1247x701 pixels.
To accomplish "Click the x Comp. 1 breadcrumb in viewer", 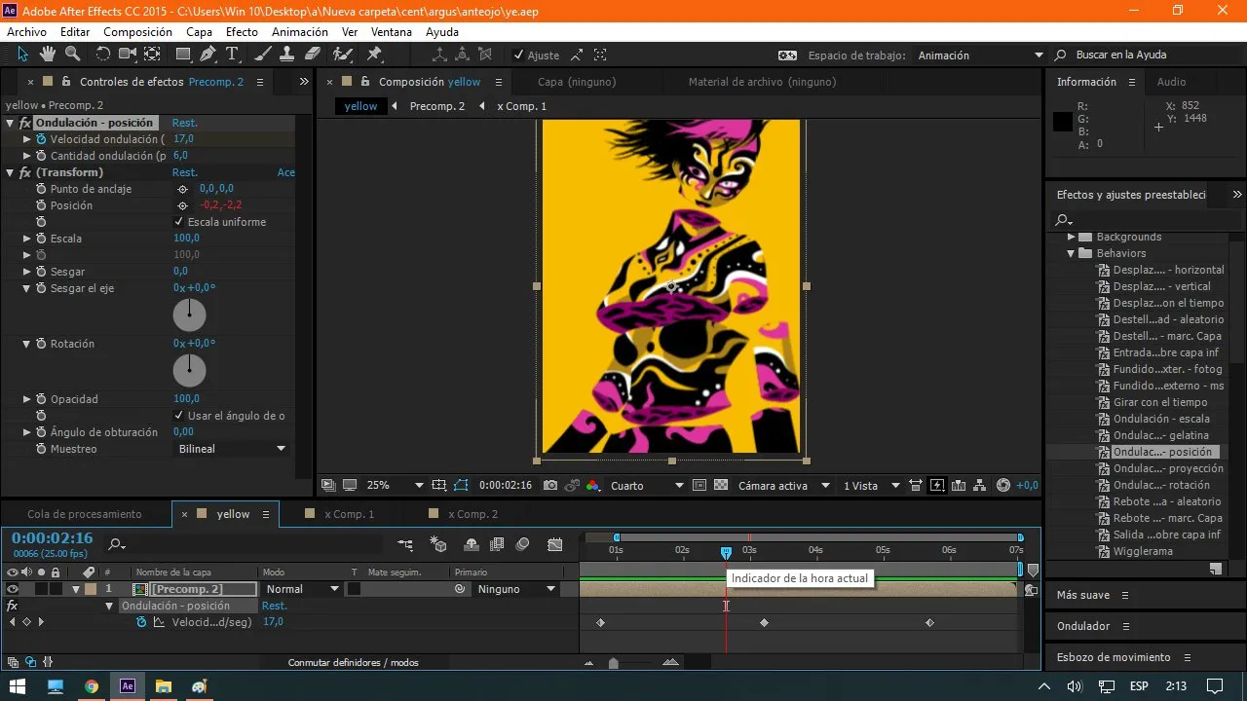I will pos(521,106).
